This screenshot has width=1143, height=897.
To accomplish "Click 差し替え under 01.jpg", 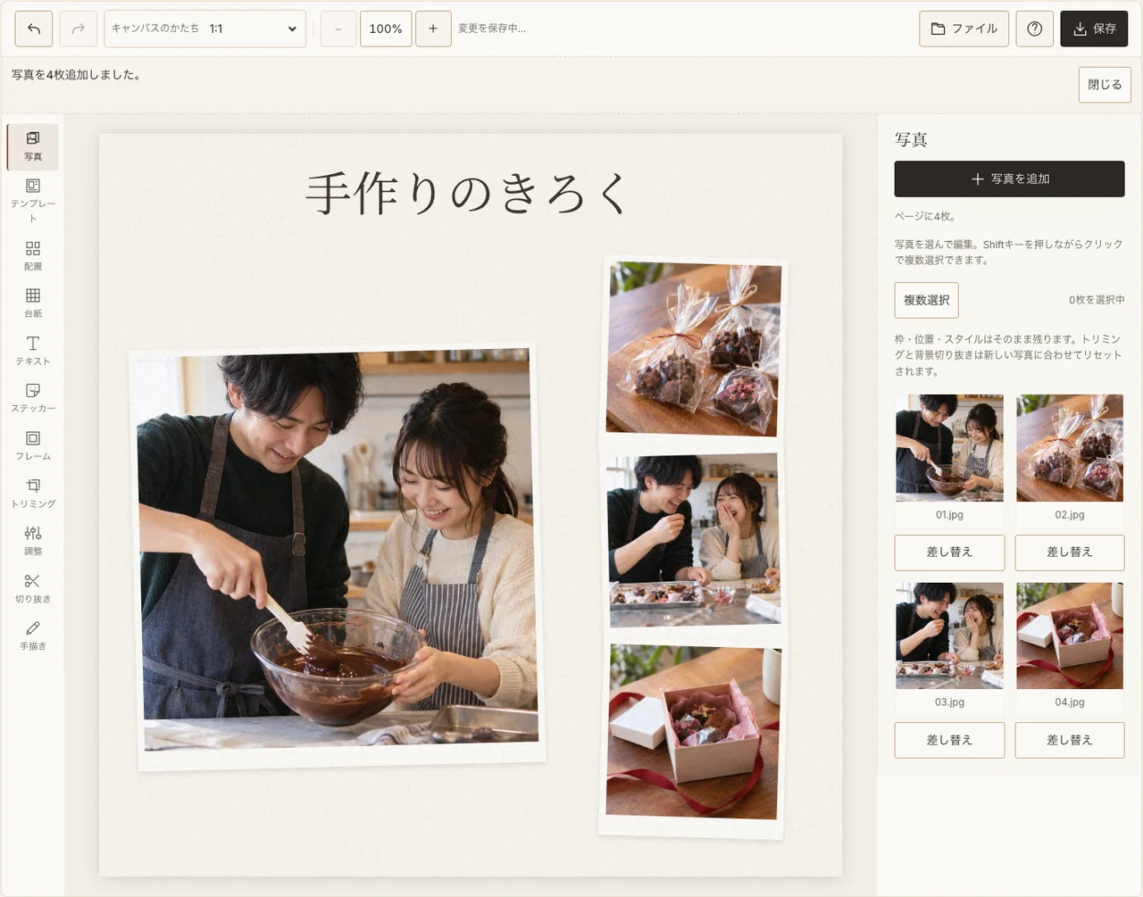I will tap(949, 552).
